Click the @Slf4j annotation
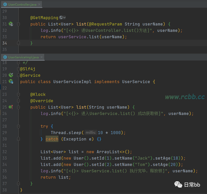 [28, 69]
